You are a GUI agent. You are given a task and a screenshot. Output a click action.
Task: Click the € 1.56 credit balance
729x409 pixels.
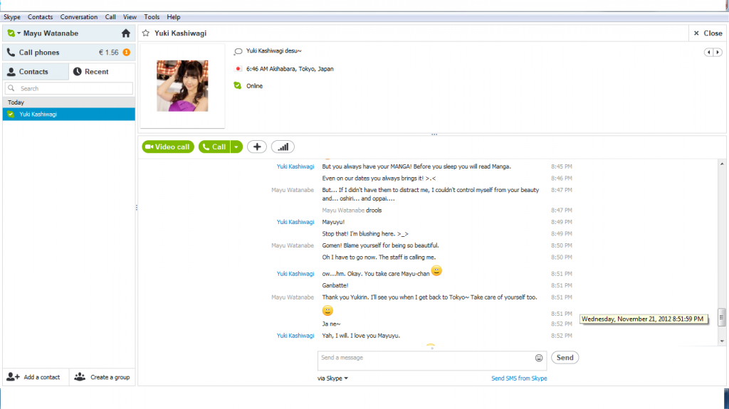(x=108, y=53)
